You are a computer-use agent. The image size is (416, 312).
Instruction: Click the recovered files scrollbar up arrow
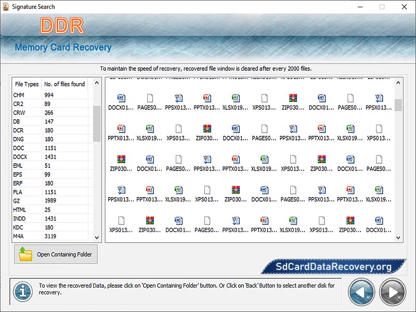coord(399,82)
